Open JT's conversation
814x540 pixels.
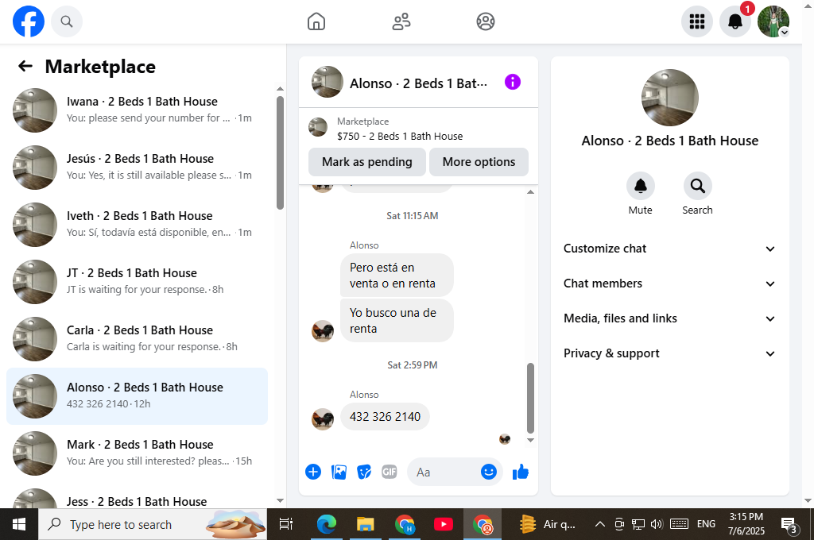click(137, 281)
